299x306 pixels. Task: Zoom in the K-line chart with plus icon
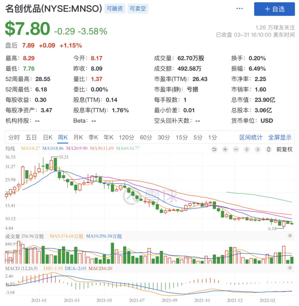225,149
